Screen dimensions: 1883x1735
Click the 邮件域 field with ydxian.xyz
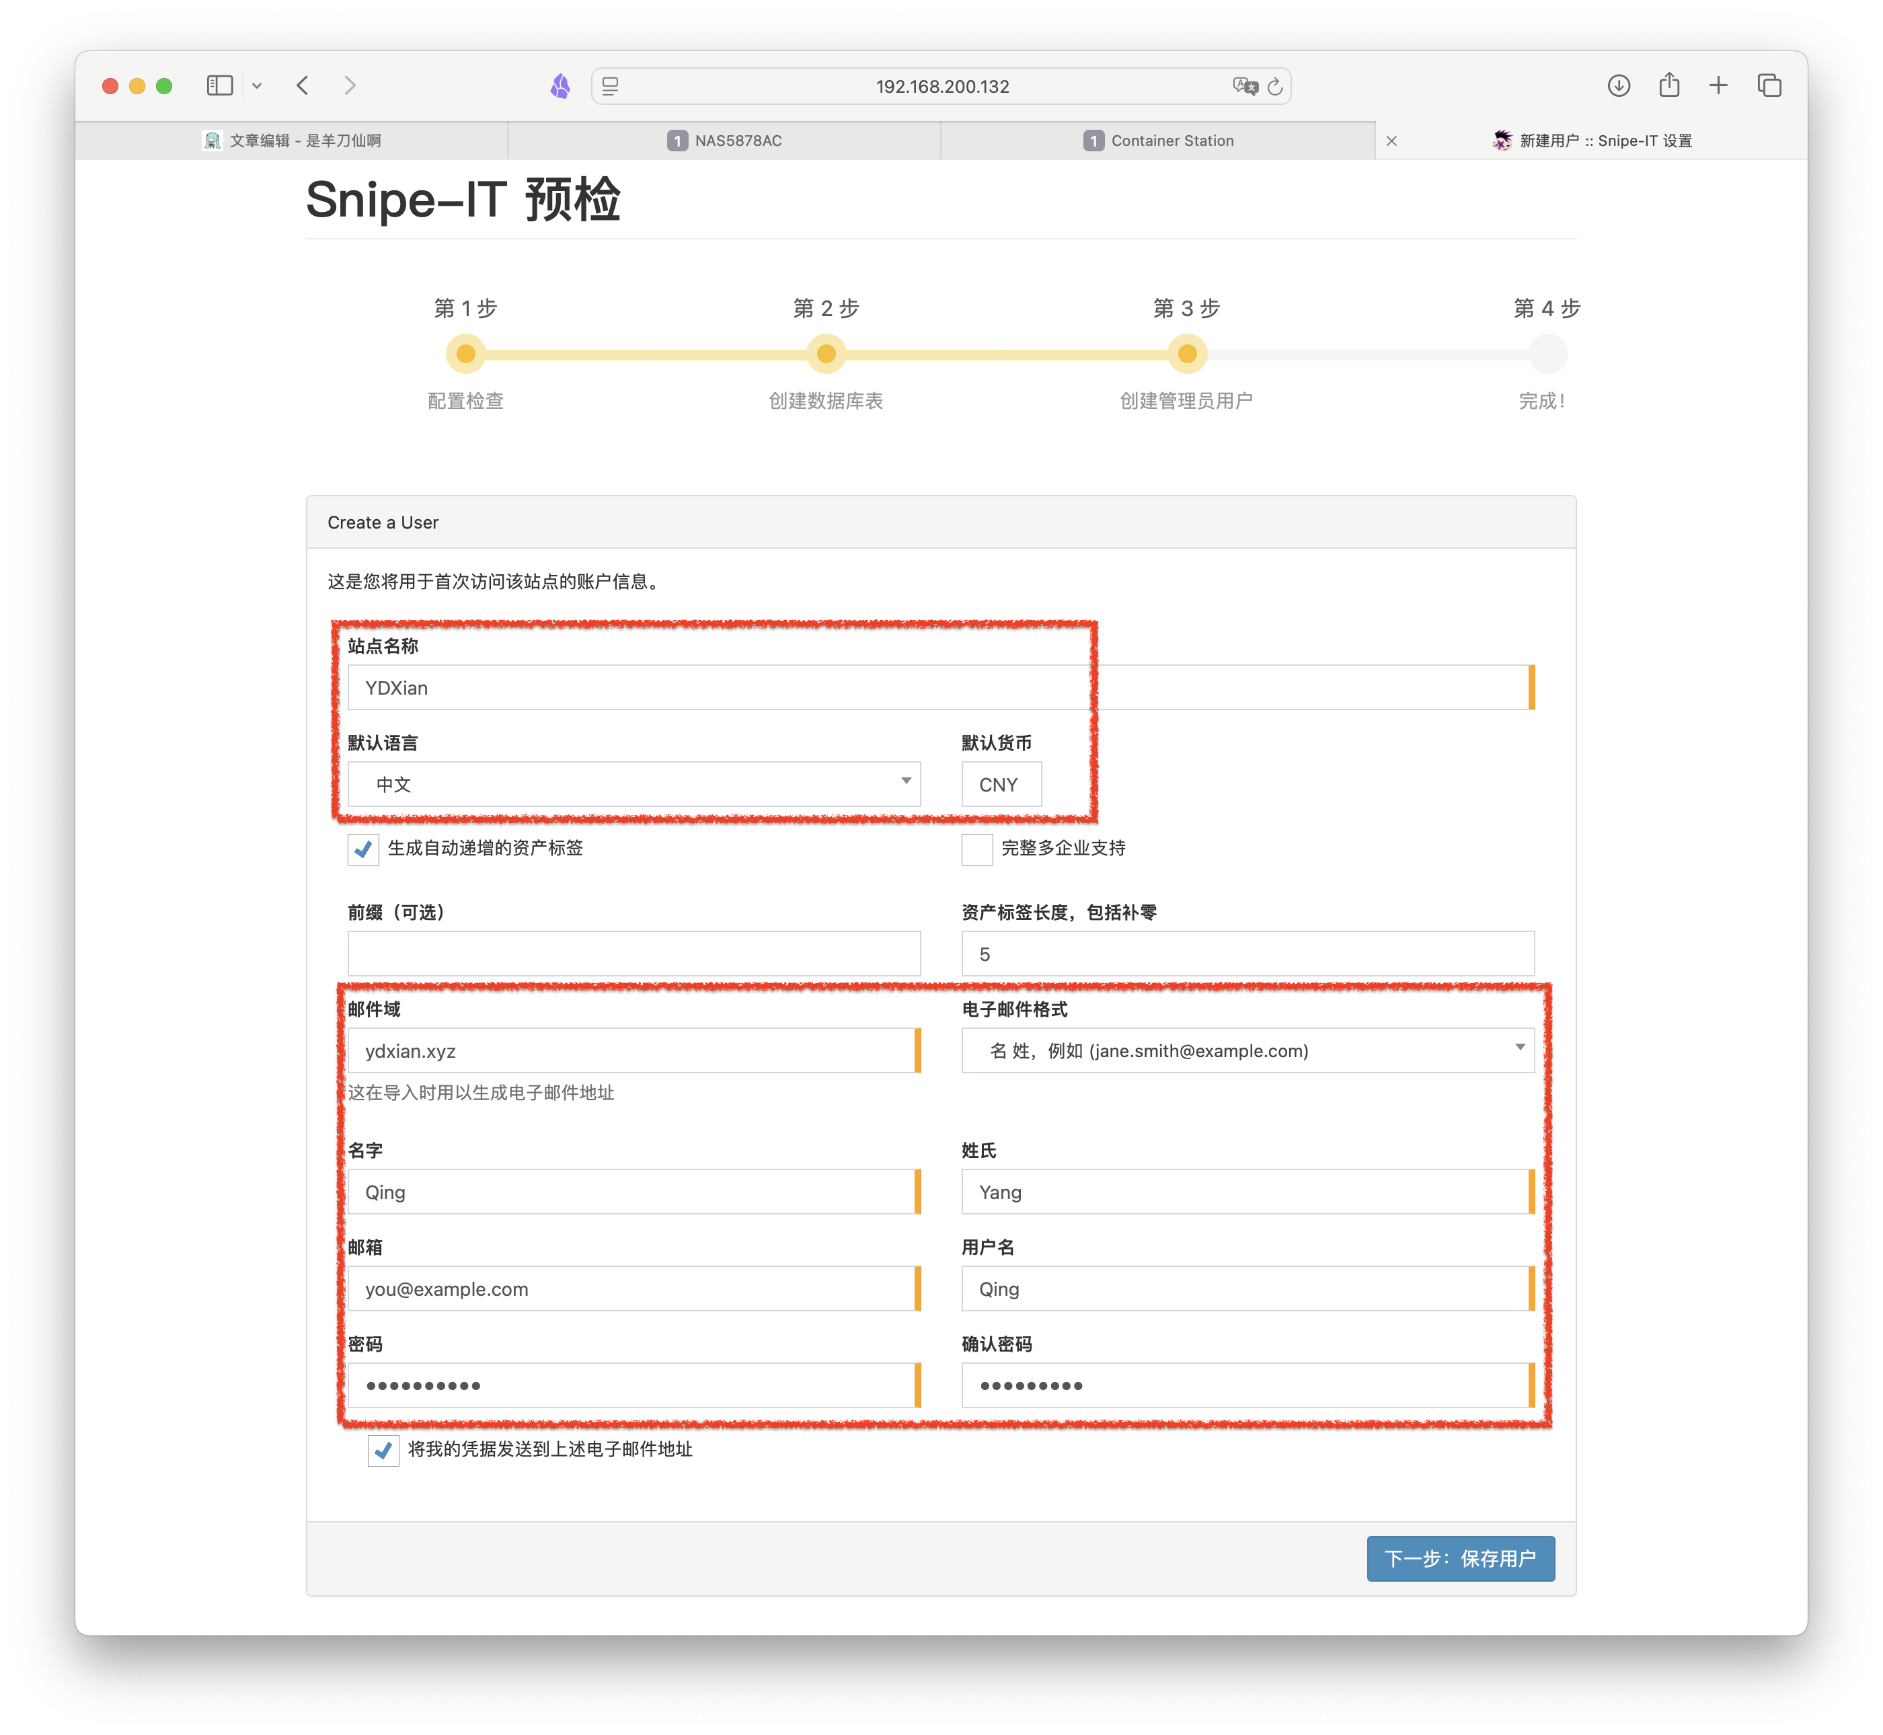pyautogui.click(x=633, y=1050)
